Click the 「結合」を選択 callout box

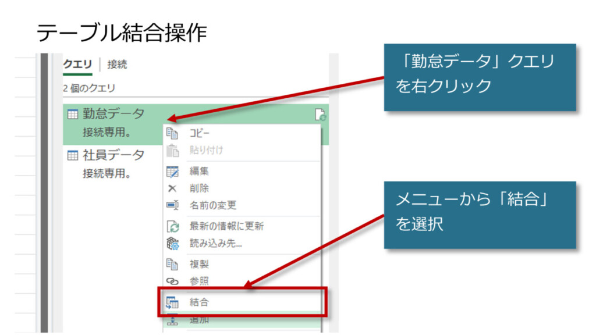[480, 215]
